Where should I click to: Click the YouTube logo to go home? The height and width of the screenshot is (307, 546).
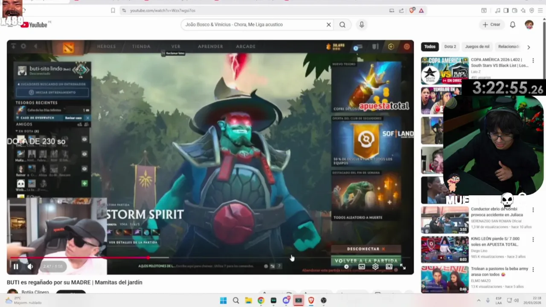click(x=34, y=25)
